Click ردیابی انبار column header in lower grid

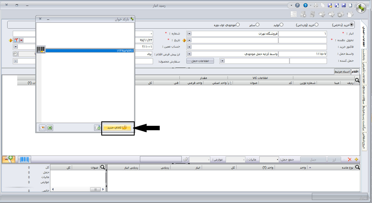123,167
